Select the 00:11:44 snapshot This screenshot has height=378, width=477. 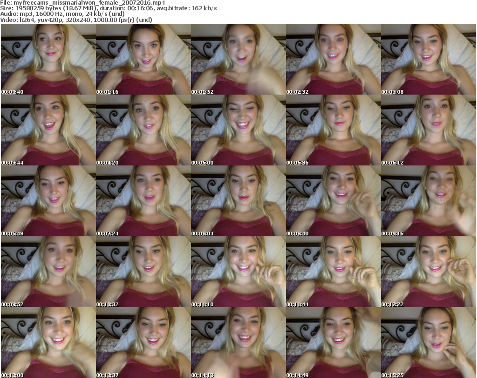pos(334,272)
